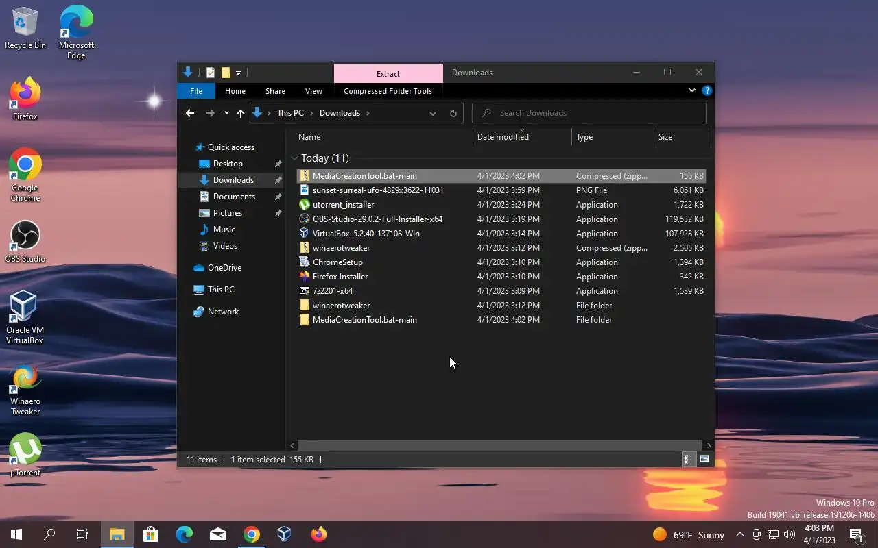Open Firefox desktop shortcut
Screen dimensions: 878x548
point(25,99)
